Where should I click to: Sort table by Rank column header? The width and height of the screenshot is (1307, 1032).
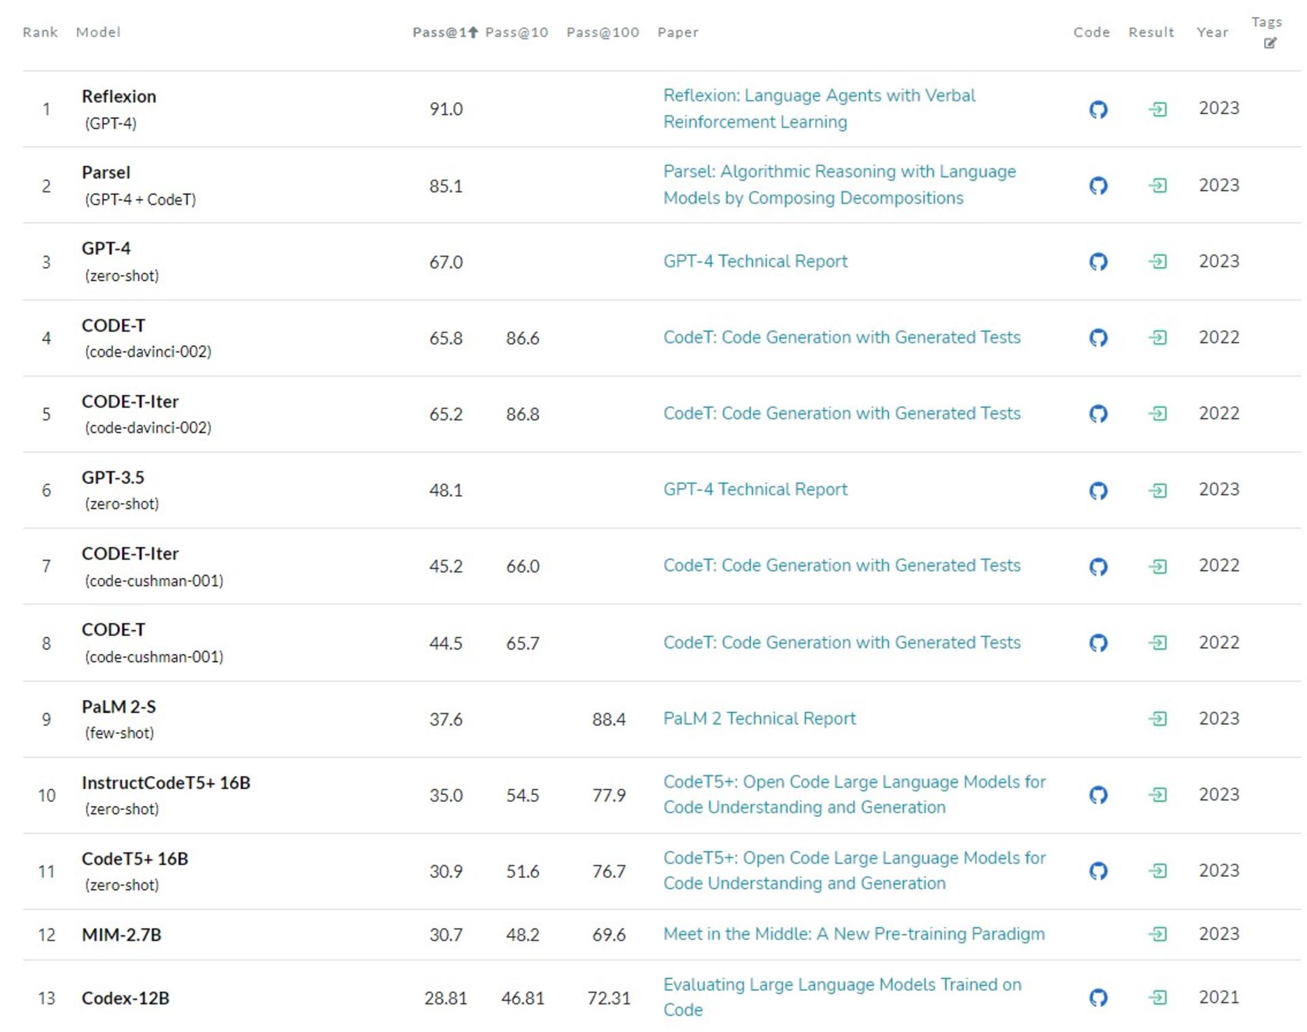point(40,32)
